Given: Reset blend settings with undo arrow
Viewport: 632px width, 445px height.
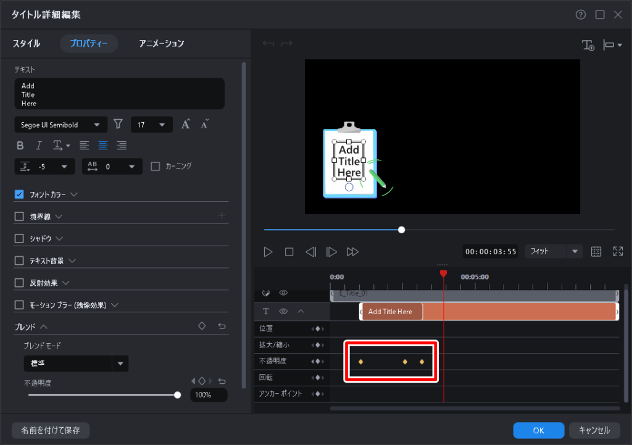Looking at the screenshot, I should click(x=222, y=326).
